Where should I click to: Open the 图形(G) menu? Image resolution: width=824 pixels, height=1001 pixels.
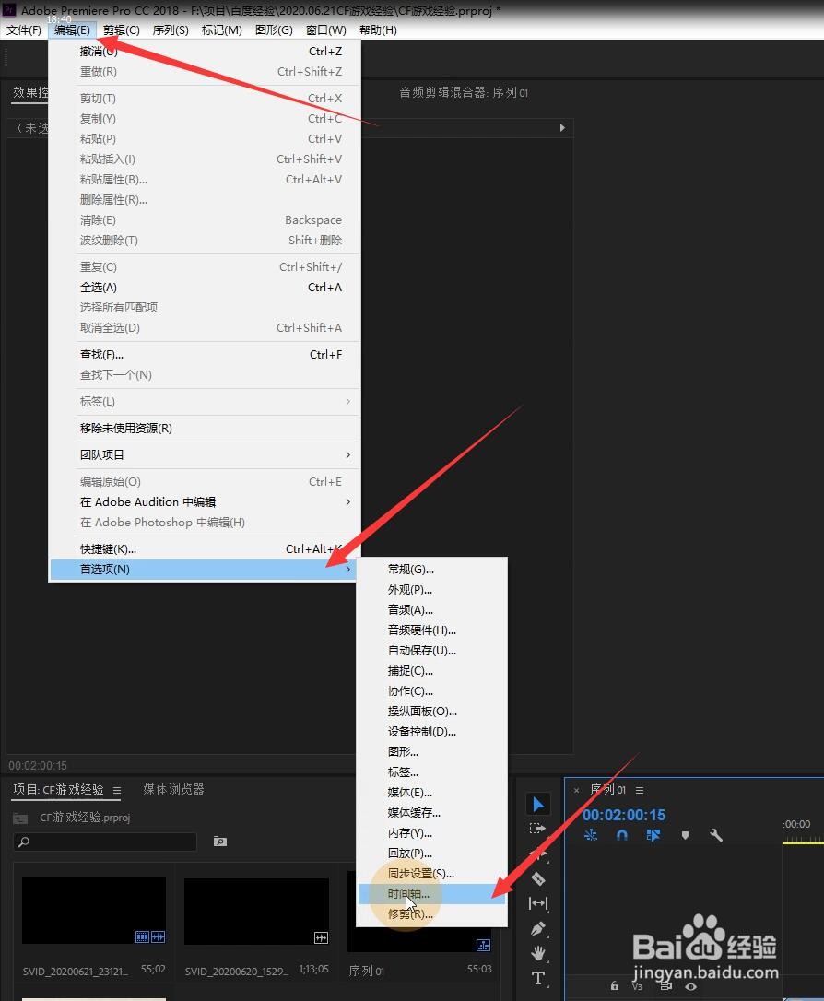coord(274,30)
